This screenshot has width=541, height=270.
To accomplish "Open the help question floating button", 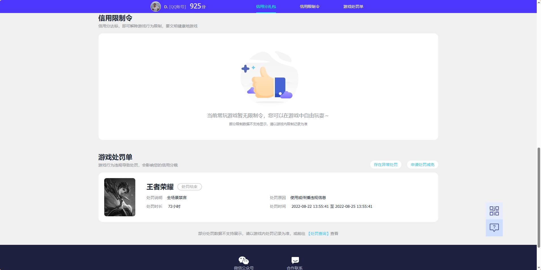I will point(494,228).
